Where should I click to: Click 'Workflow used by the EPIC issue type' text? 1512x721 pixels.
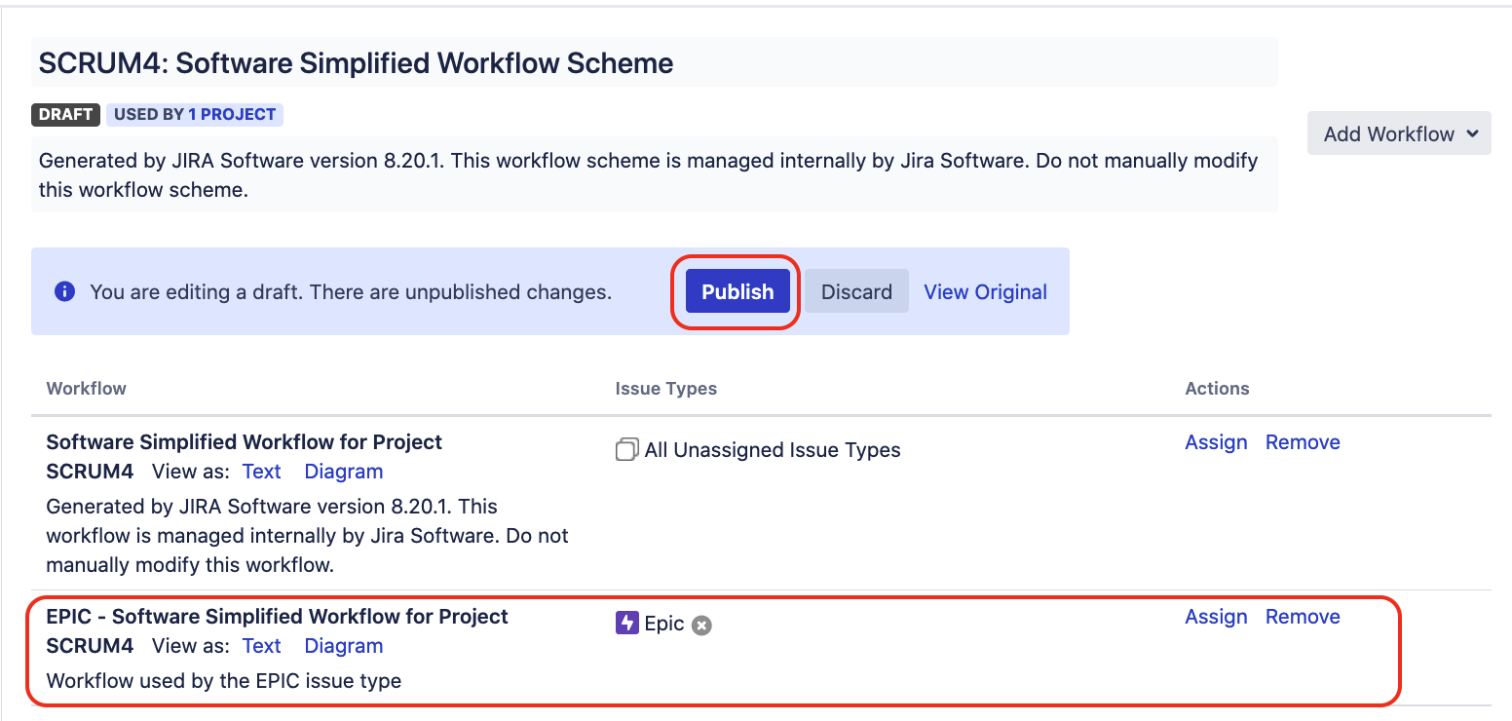(x=224, y=681)
